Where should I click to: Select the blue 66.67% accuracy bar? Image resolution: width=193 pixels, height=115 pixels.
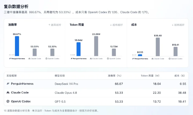point(17,46)
